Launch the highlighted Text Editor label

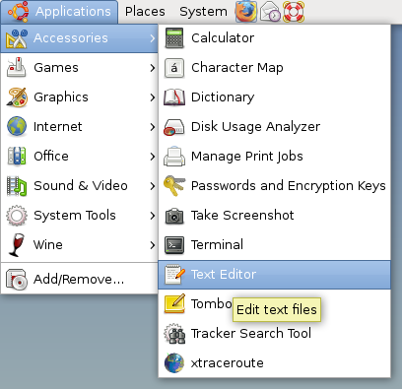[224, 275]
